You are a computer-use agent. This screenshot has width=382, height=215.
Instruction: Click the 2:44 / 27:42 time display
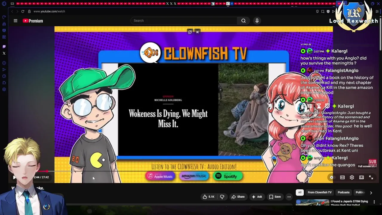41,177
